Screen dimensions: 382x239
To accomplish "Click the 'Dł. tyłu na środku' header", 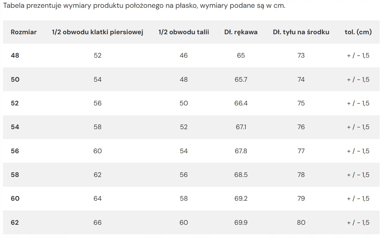I will (301, 32).
